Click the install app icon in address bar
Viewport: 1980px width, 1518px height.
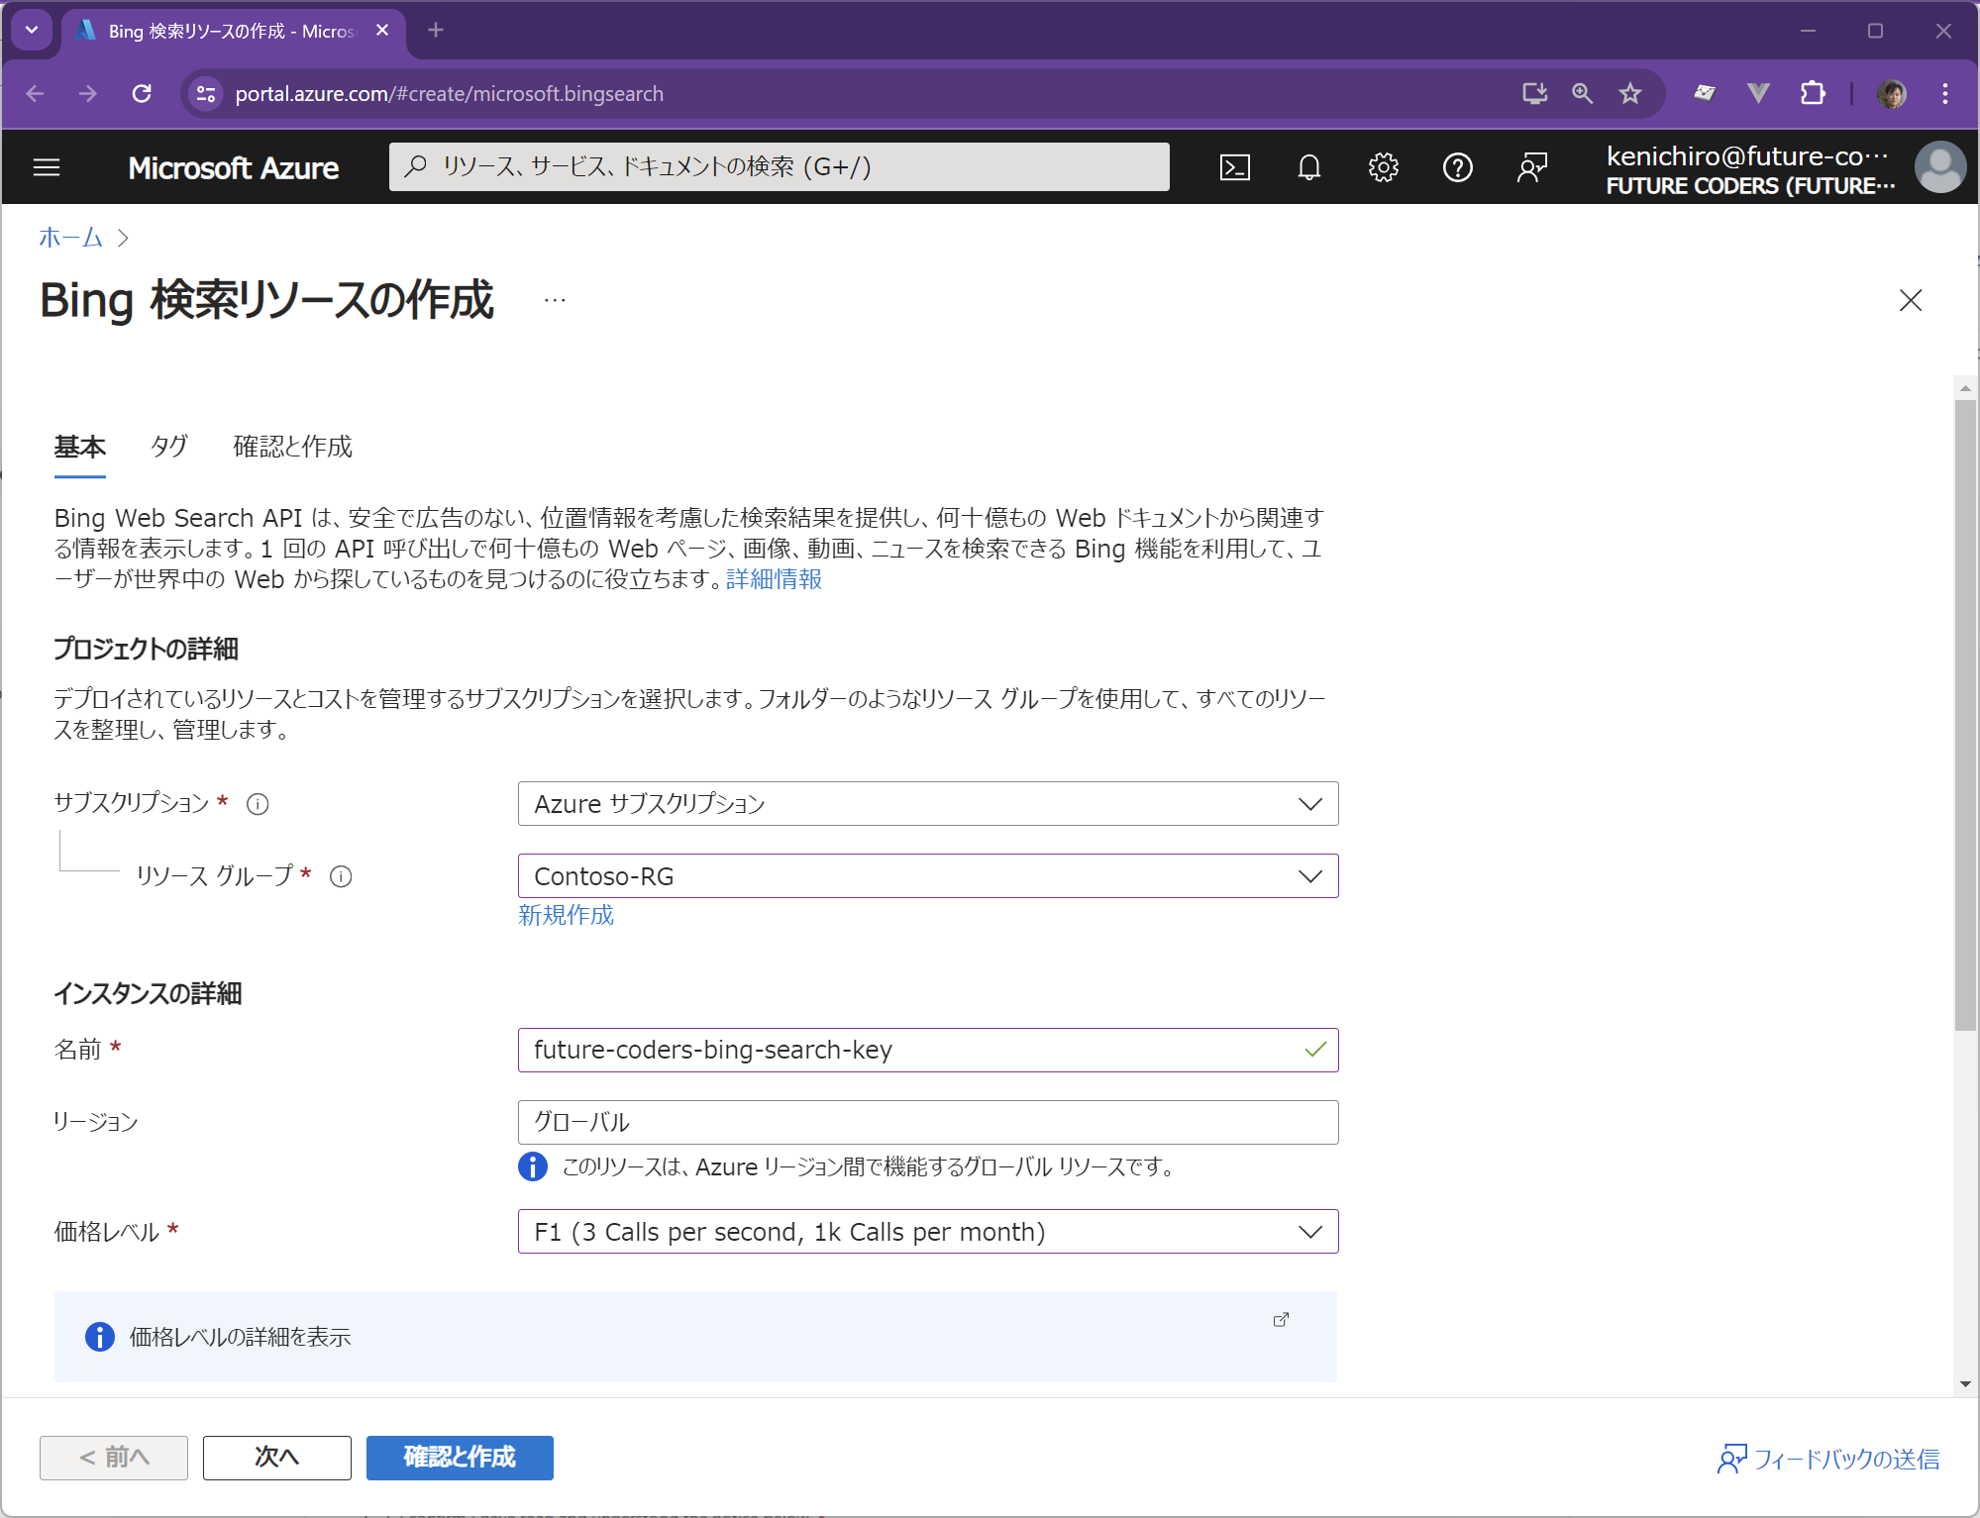1534,93
